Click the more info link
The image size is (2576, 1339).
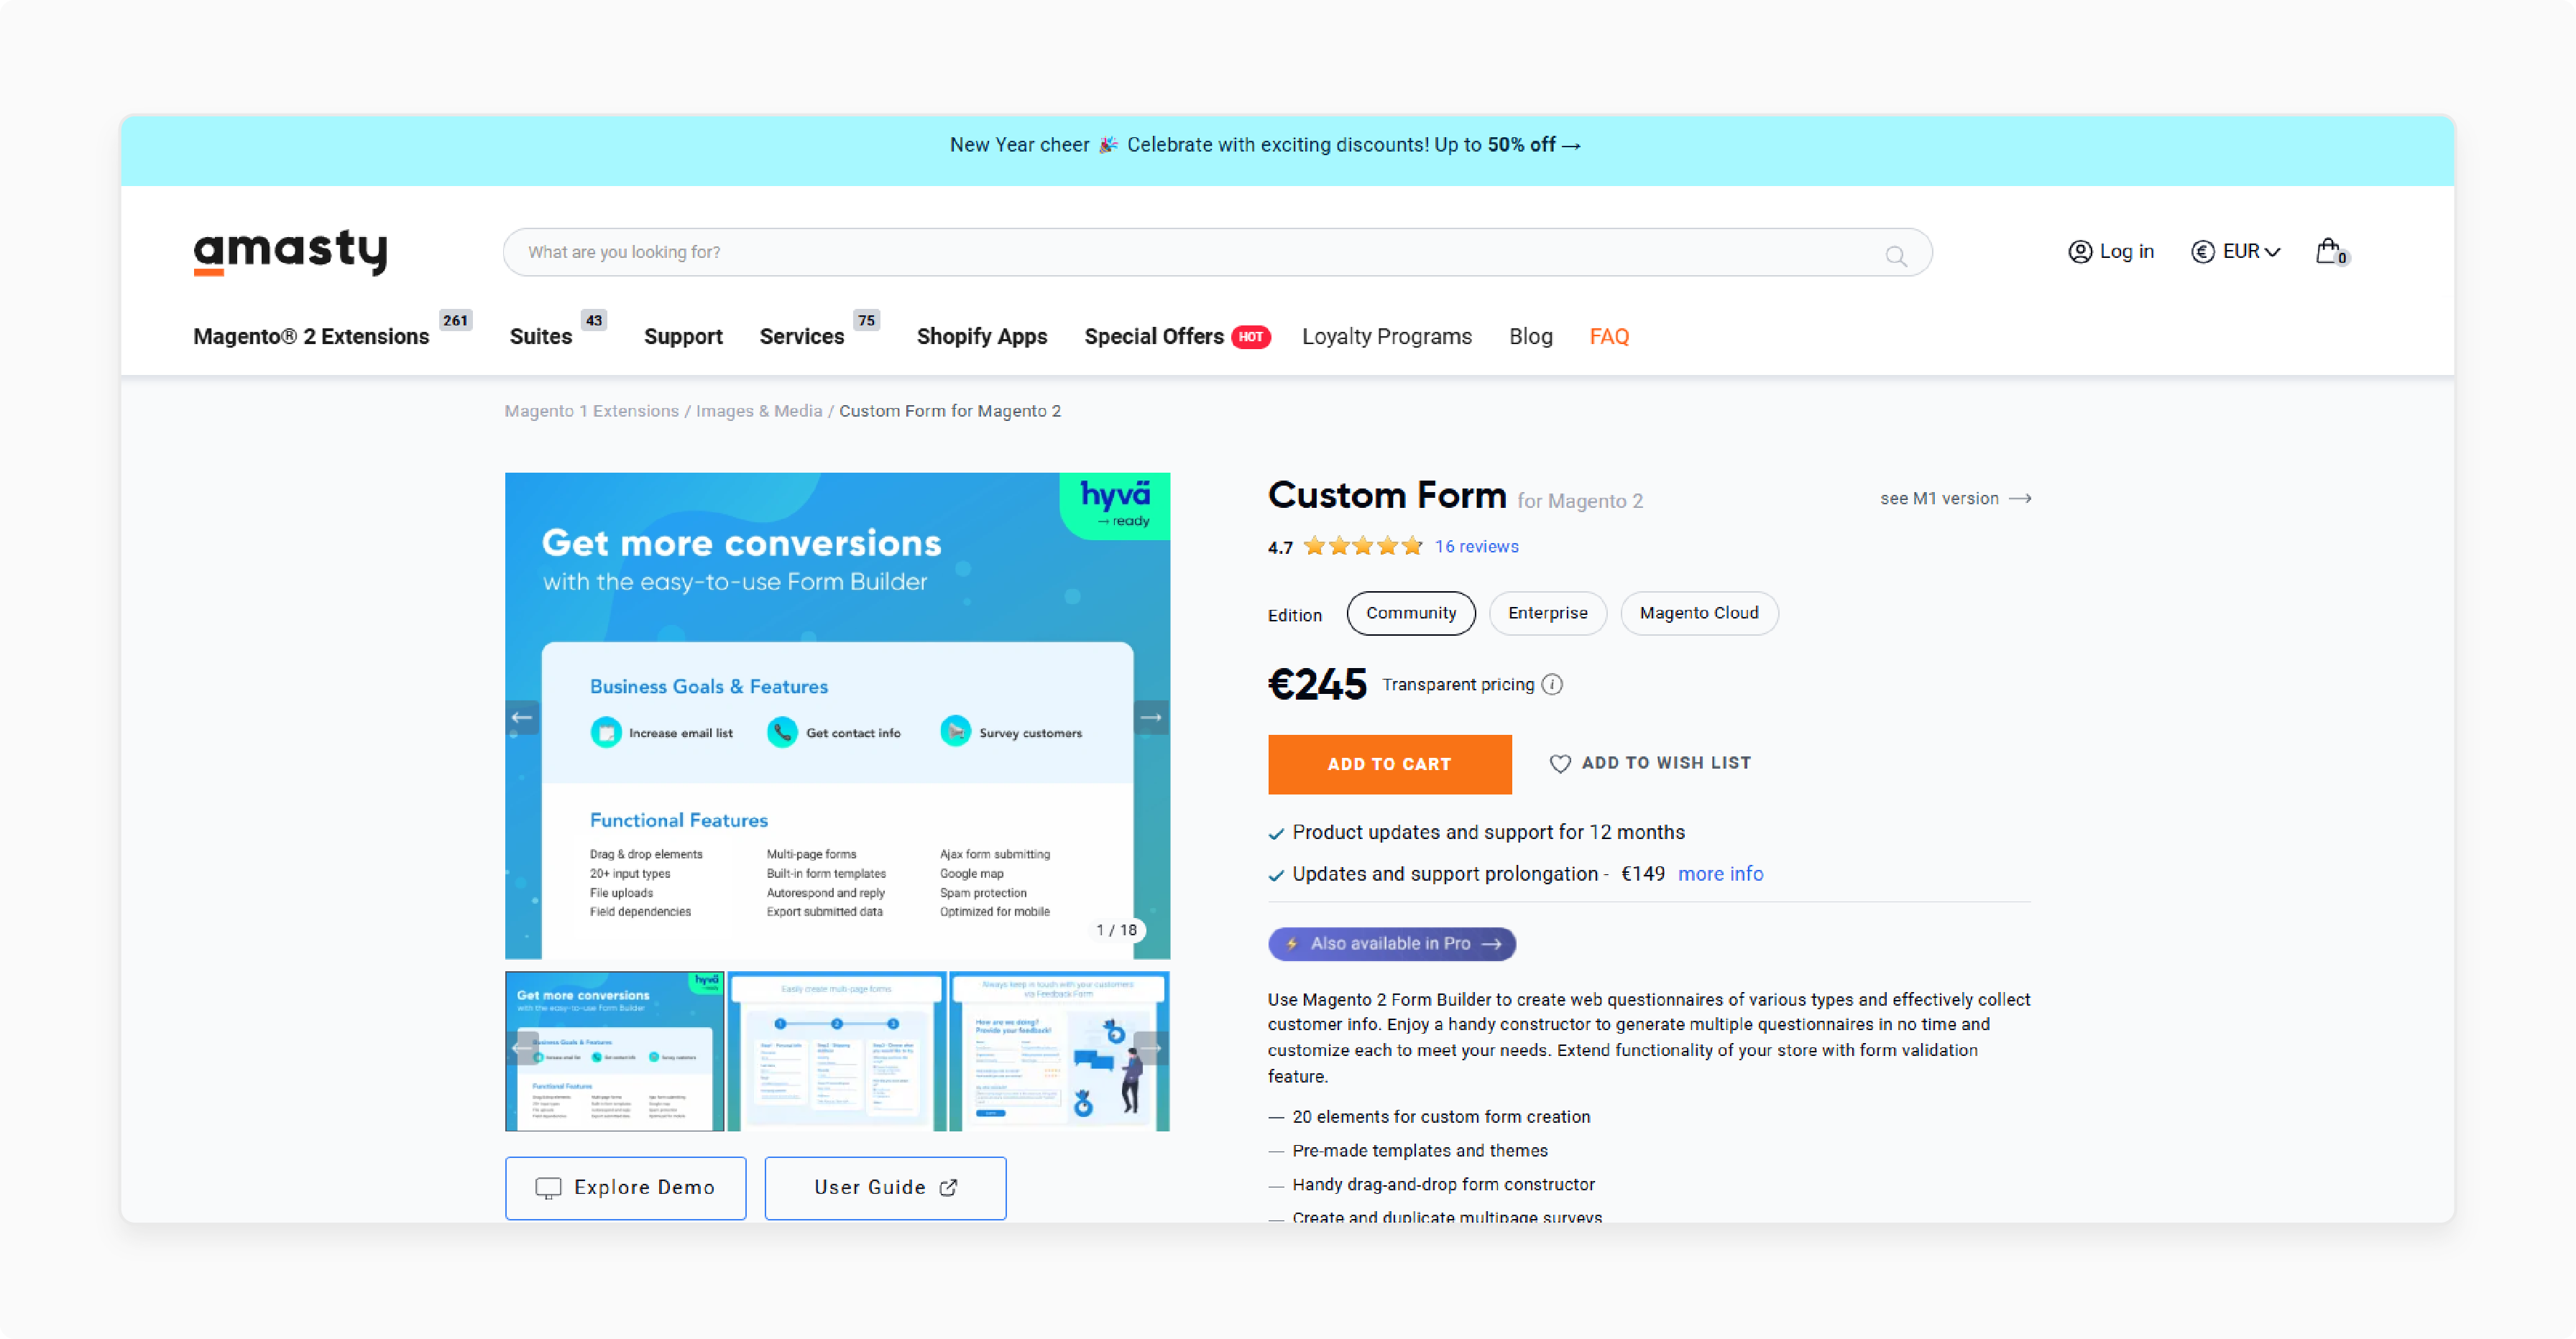point(1721,874)
